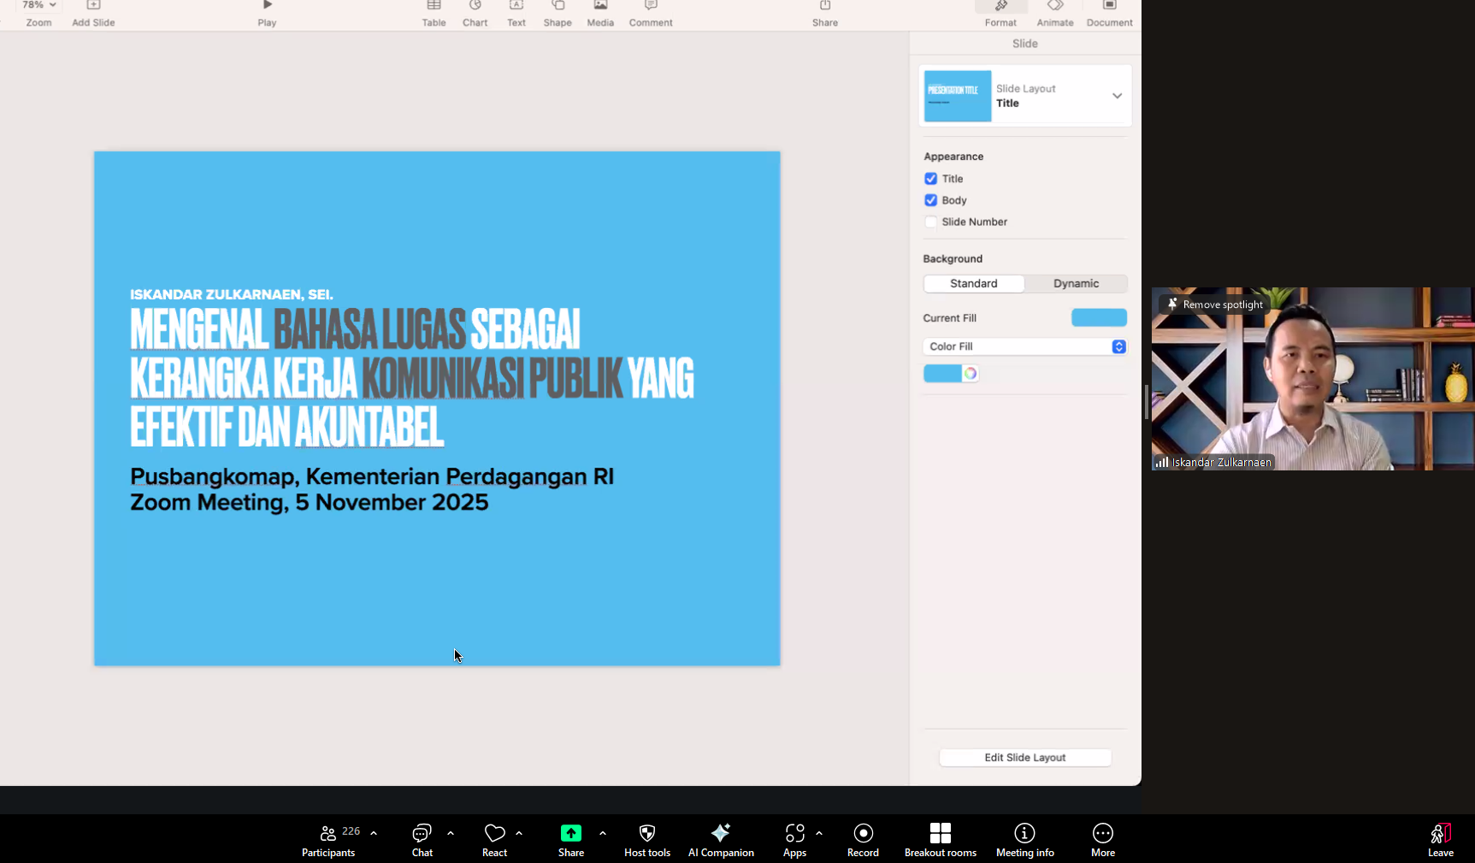Uncheck the Body checkbox
This screenshot has height=863, width=1475.
[931, 200]
